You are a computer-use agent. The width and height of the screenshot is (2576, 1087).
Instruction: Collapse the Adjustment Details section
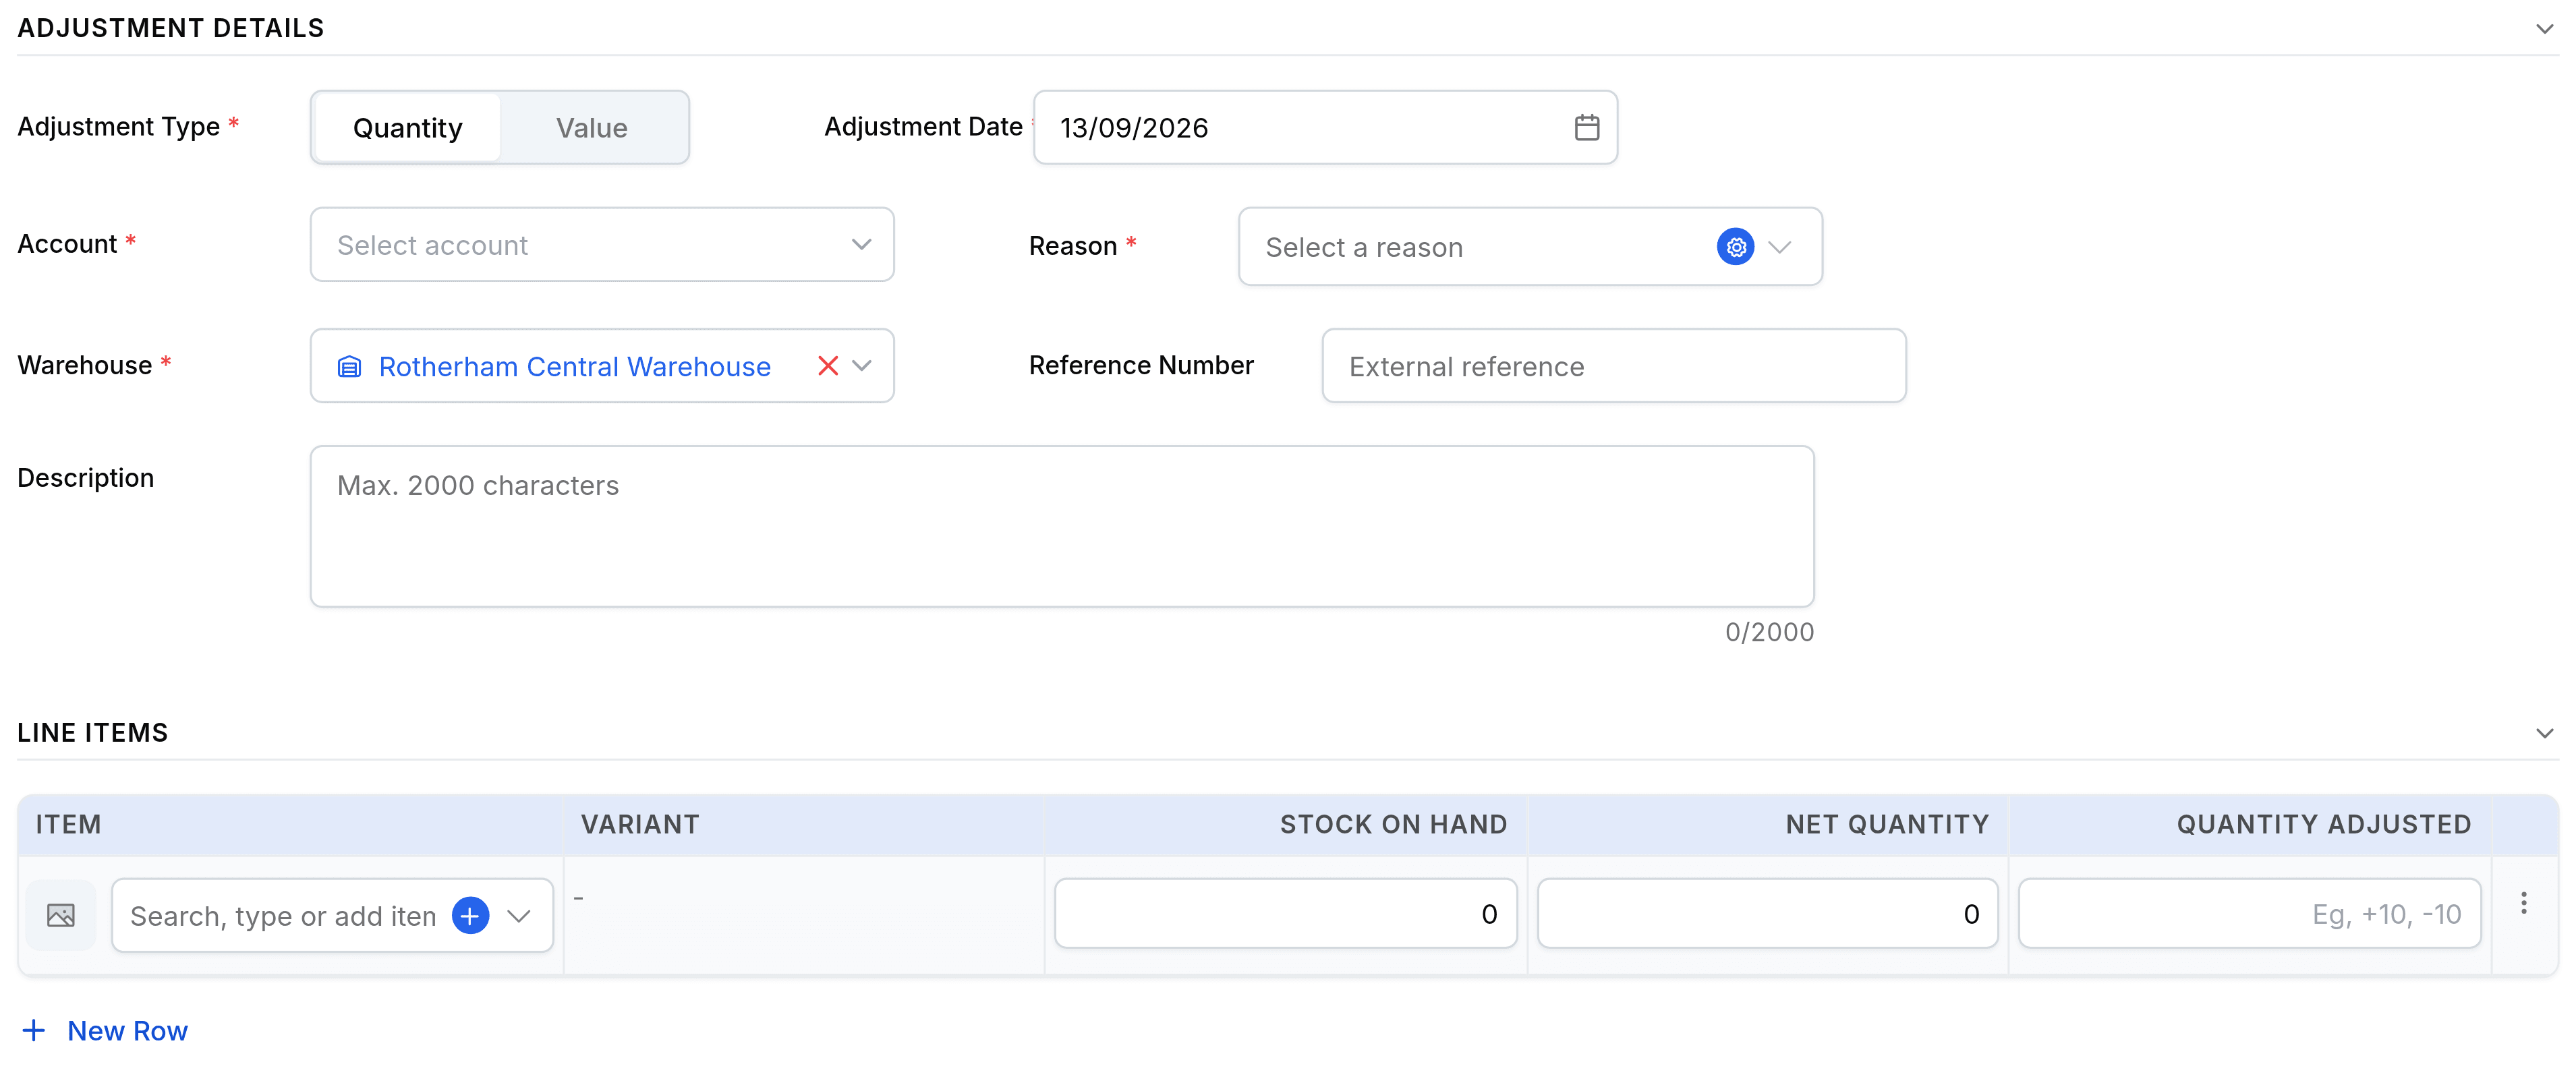pos(2544,29)
